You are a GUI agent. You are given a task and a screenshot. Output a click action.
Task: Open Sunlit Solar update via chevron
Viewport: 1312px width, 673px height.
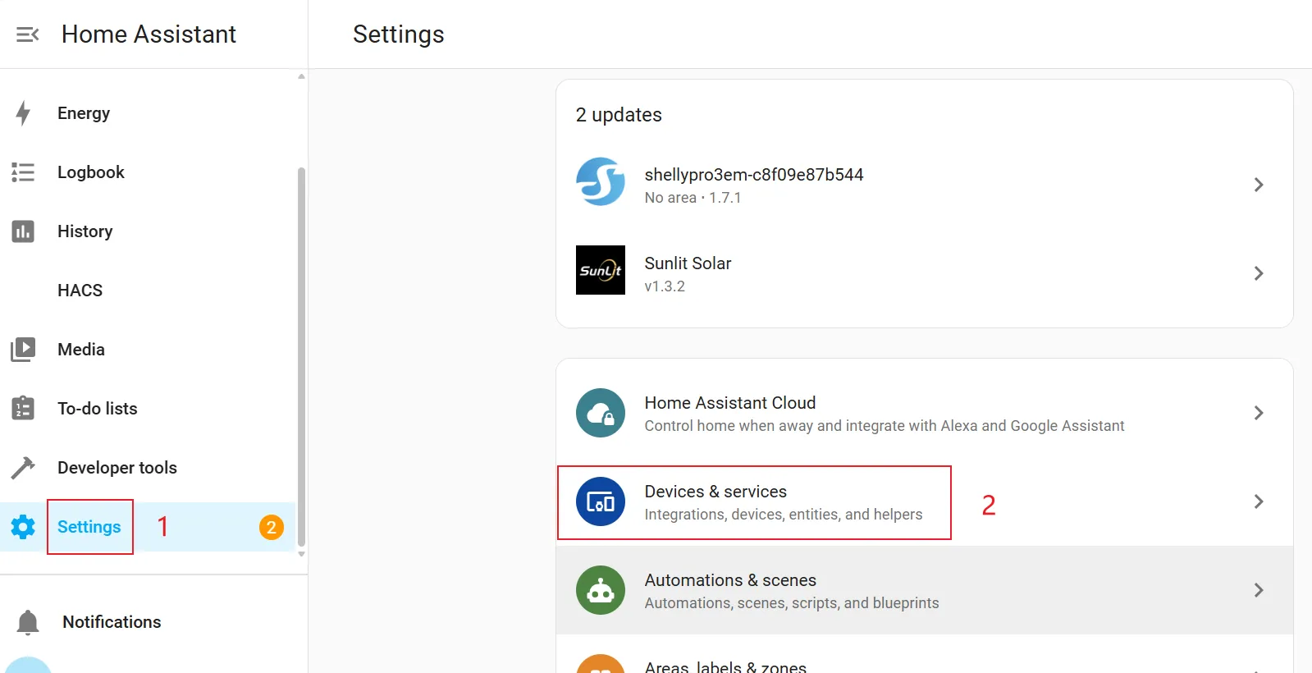tap(1258, 273)
